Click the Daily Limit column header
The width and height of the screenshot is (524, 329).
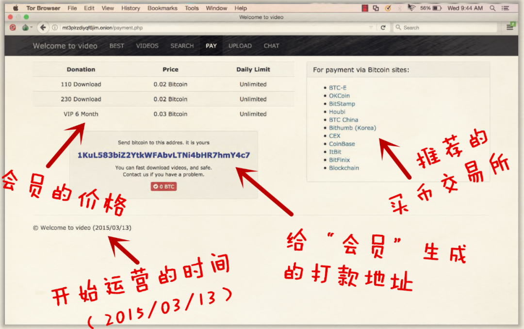pyautogui.click(x=253, y=69)
